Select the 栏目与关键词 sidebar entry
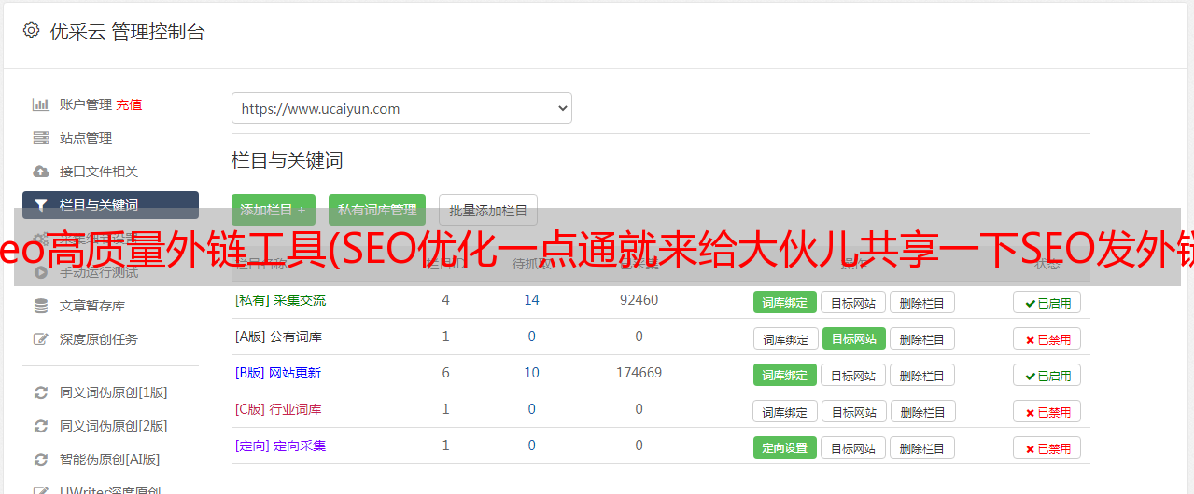The image size is (1194, 494). pos(110,205)
